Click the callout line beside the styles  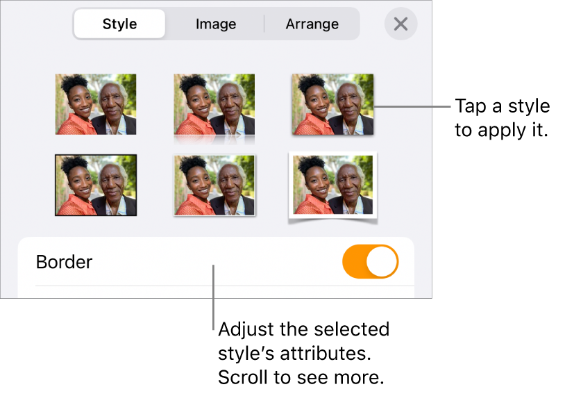coord(413,106)
